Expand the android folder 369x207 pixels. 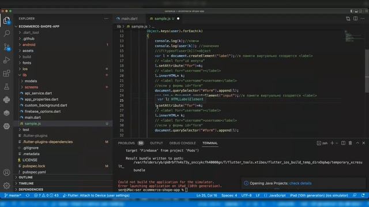pyautogui.click(x=29, y=45)
